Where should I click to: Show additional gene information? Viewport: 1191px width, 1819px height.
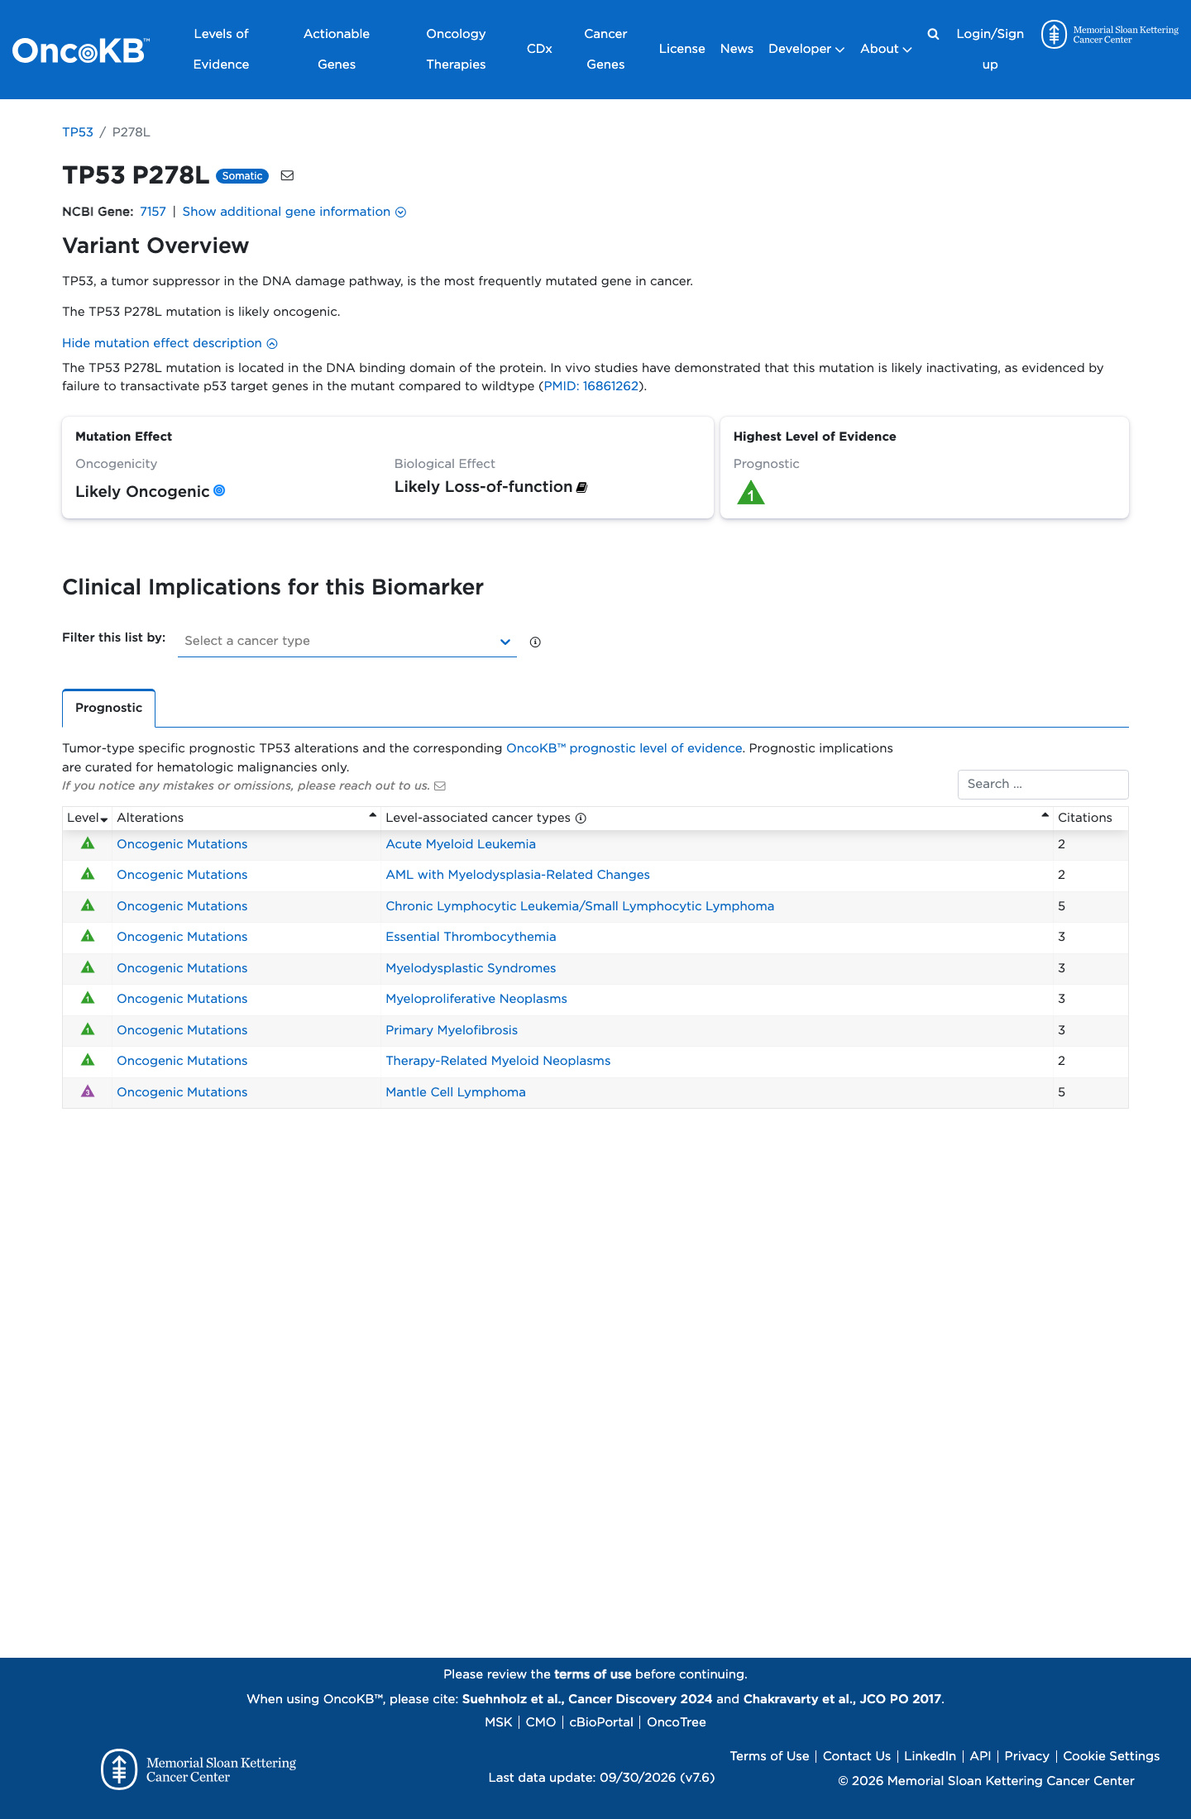(294, 212)
